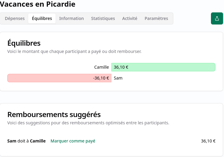Viewport: 224px width, 157px height.
Task: Click Camille's green balance bar
Action: (x=163, y=67)
